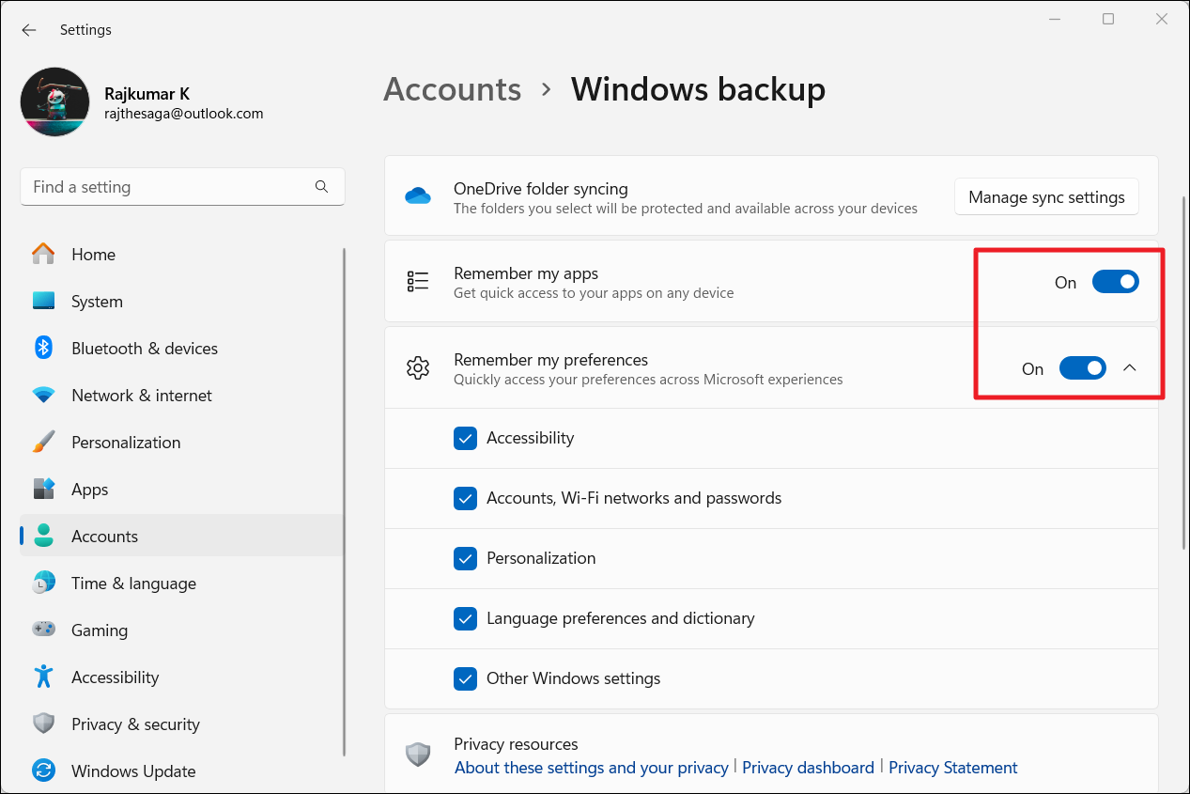Click the Manage sync settings button
This screenshot has height=794, width=1190.
[x=1046, y=197]
